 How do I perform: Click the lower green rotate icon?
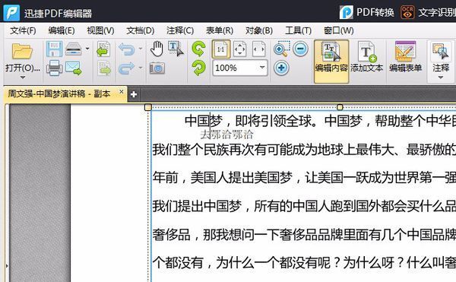(199, 68)
